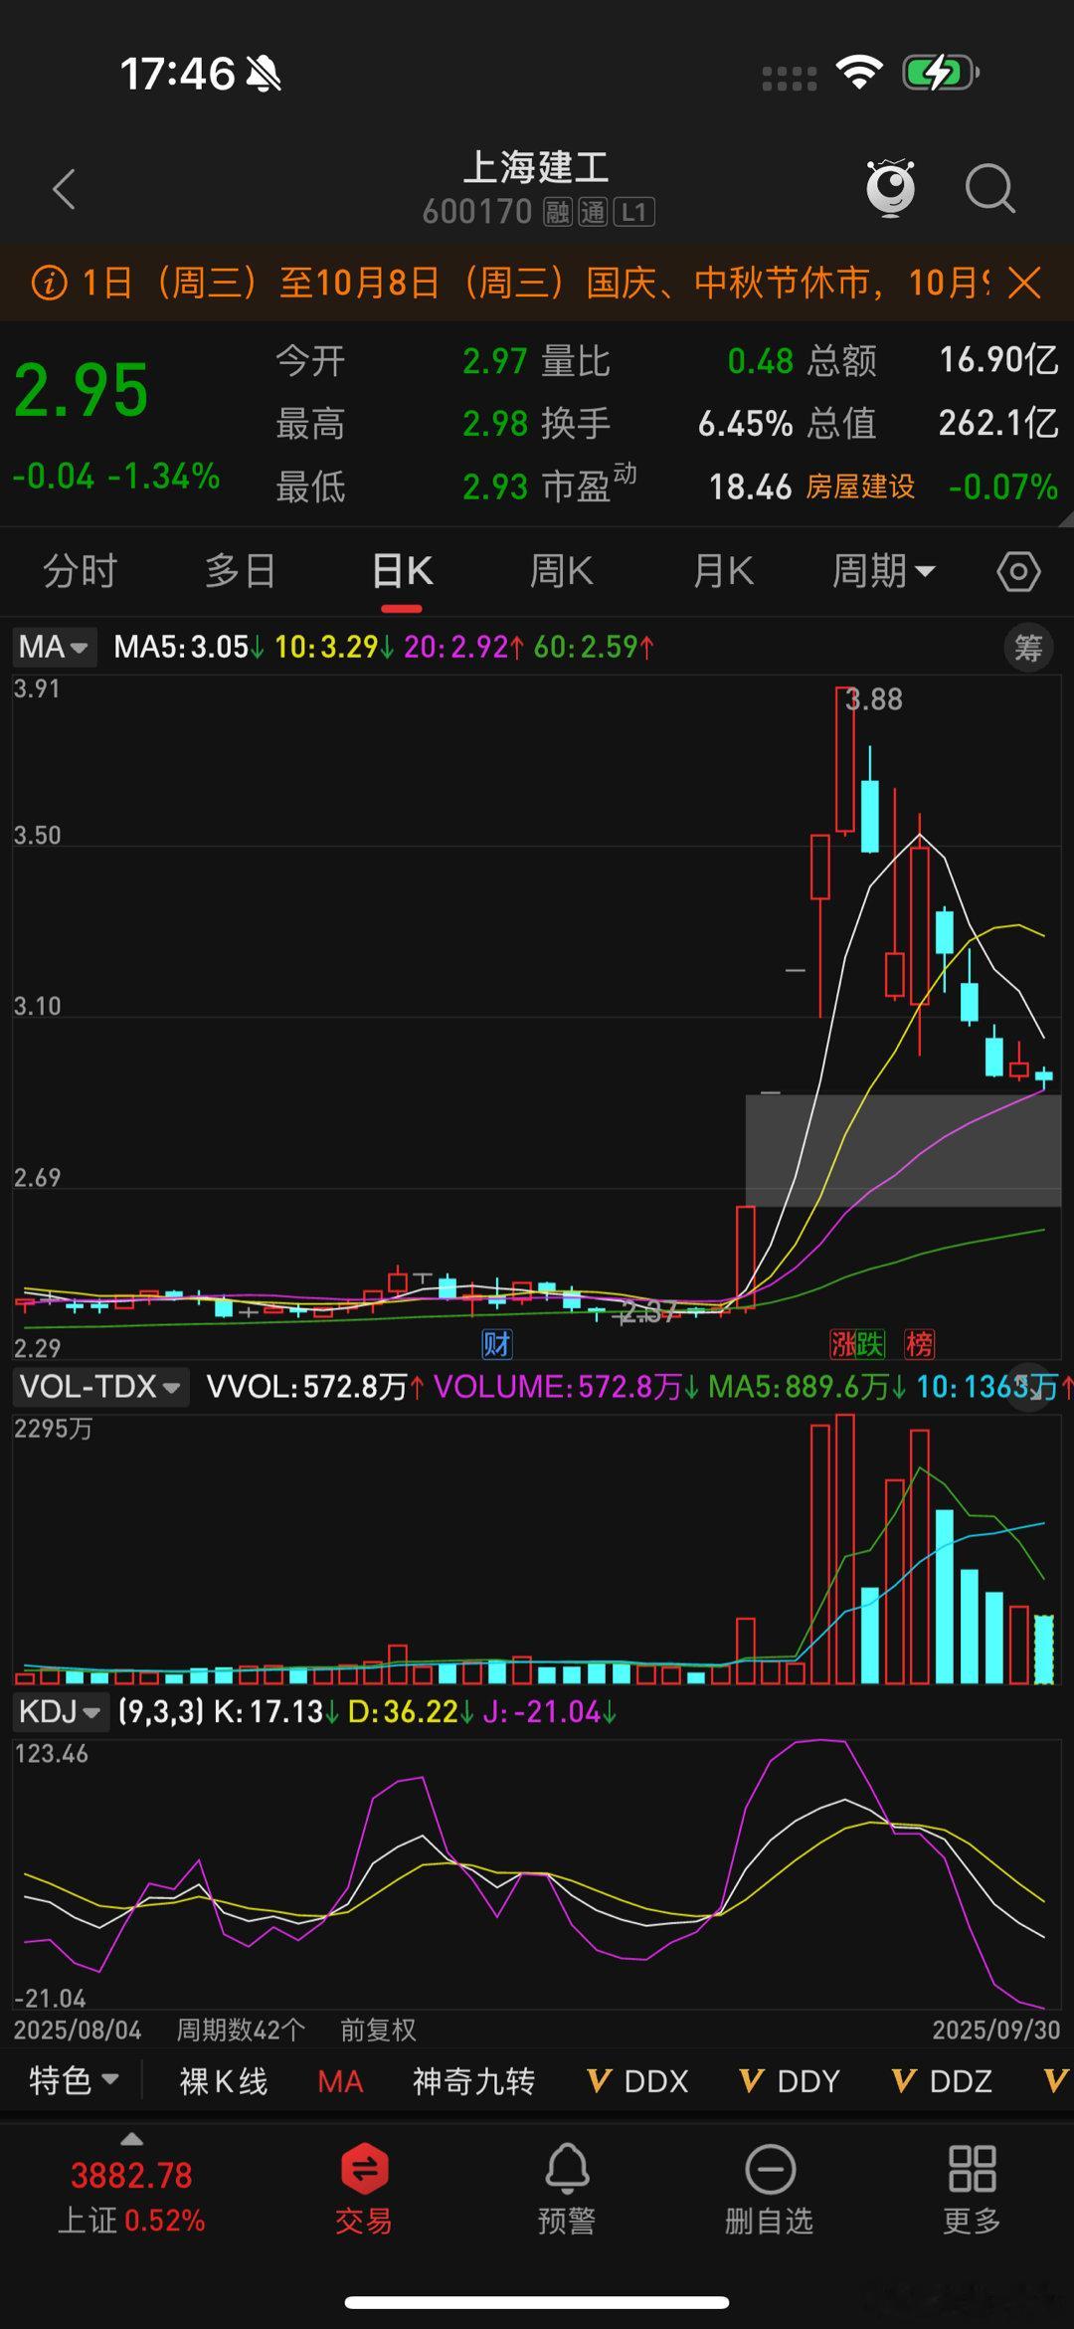Switch to 多日 tab
The width and height of the screenshot is (1074, 2329).
pos(240,572)
